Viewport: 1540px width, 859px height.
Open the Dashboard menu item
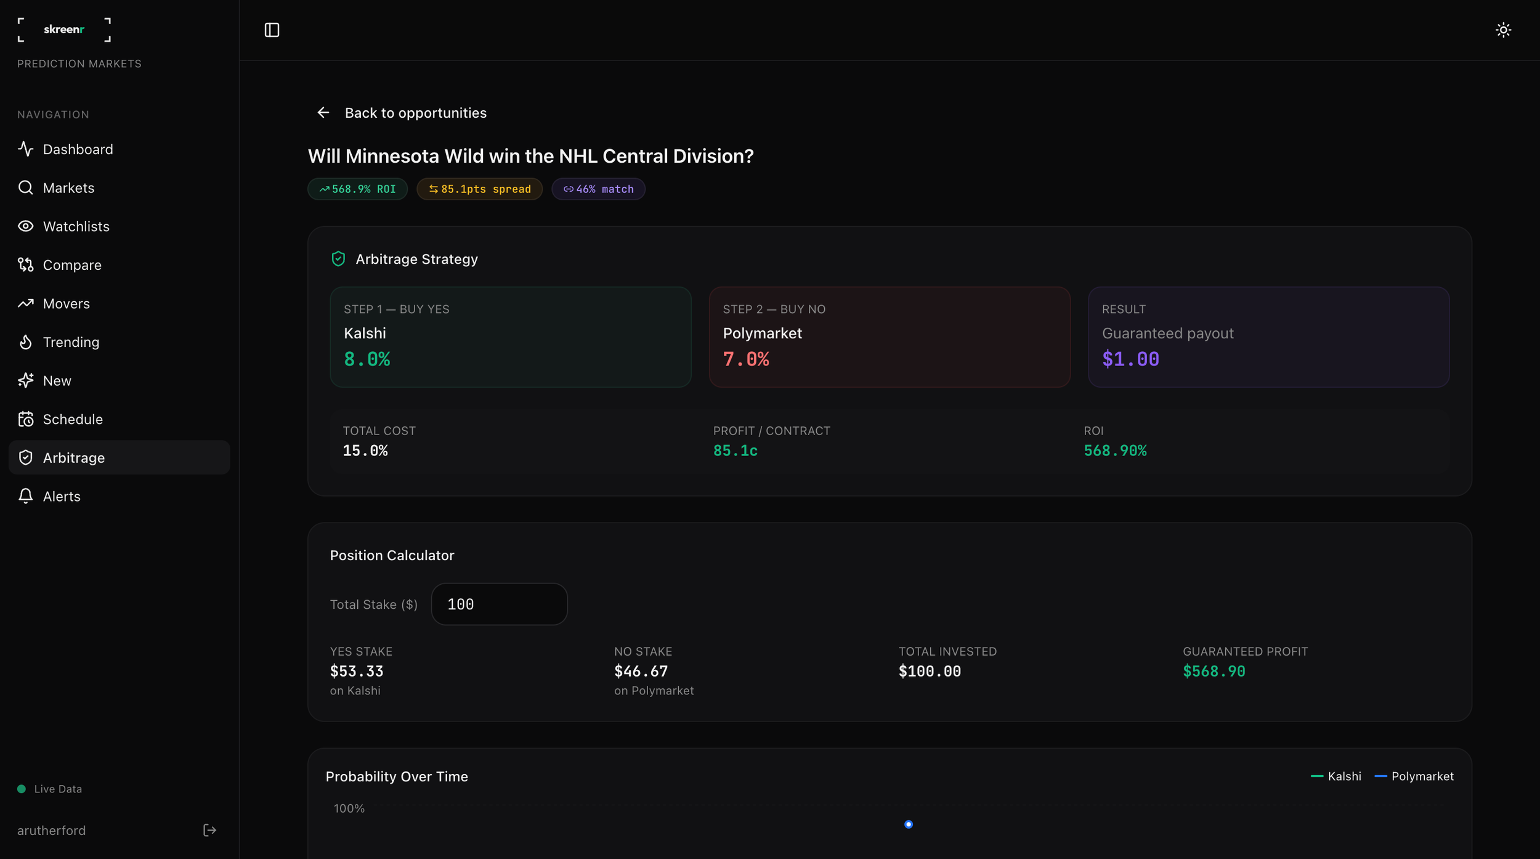pyautogui.click(x=120, y=149)
